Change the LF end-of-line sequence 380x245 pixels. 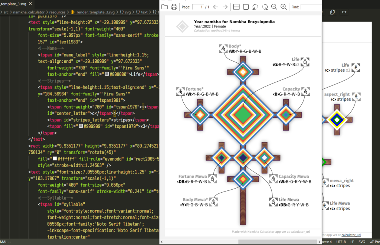coord(352,242)
